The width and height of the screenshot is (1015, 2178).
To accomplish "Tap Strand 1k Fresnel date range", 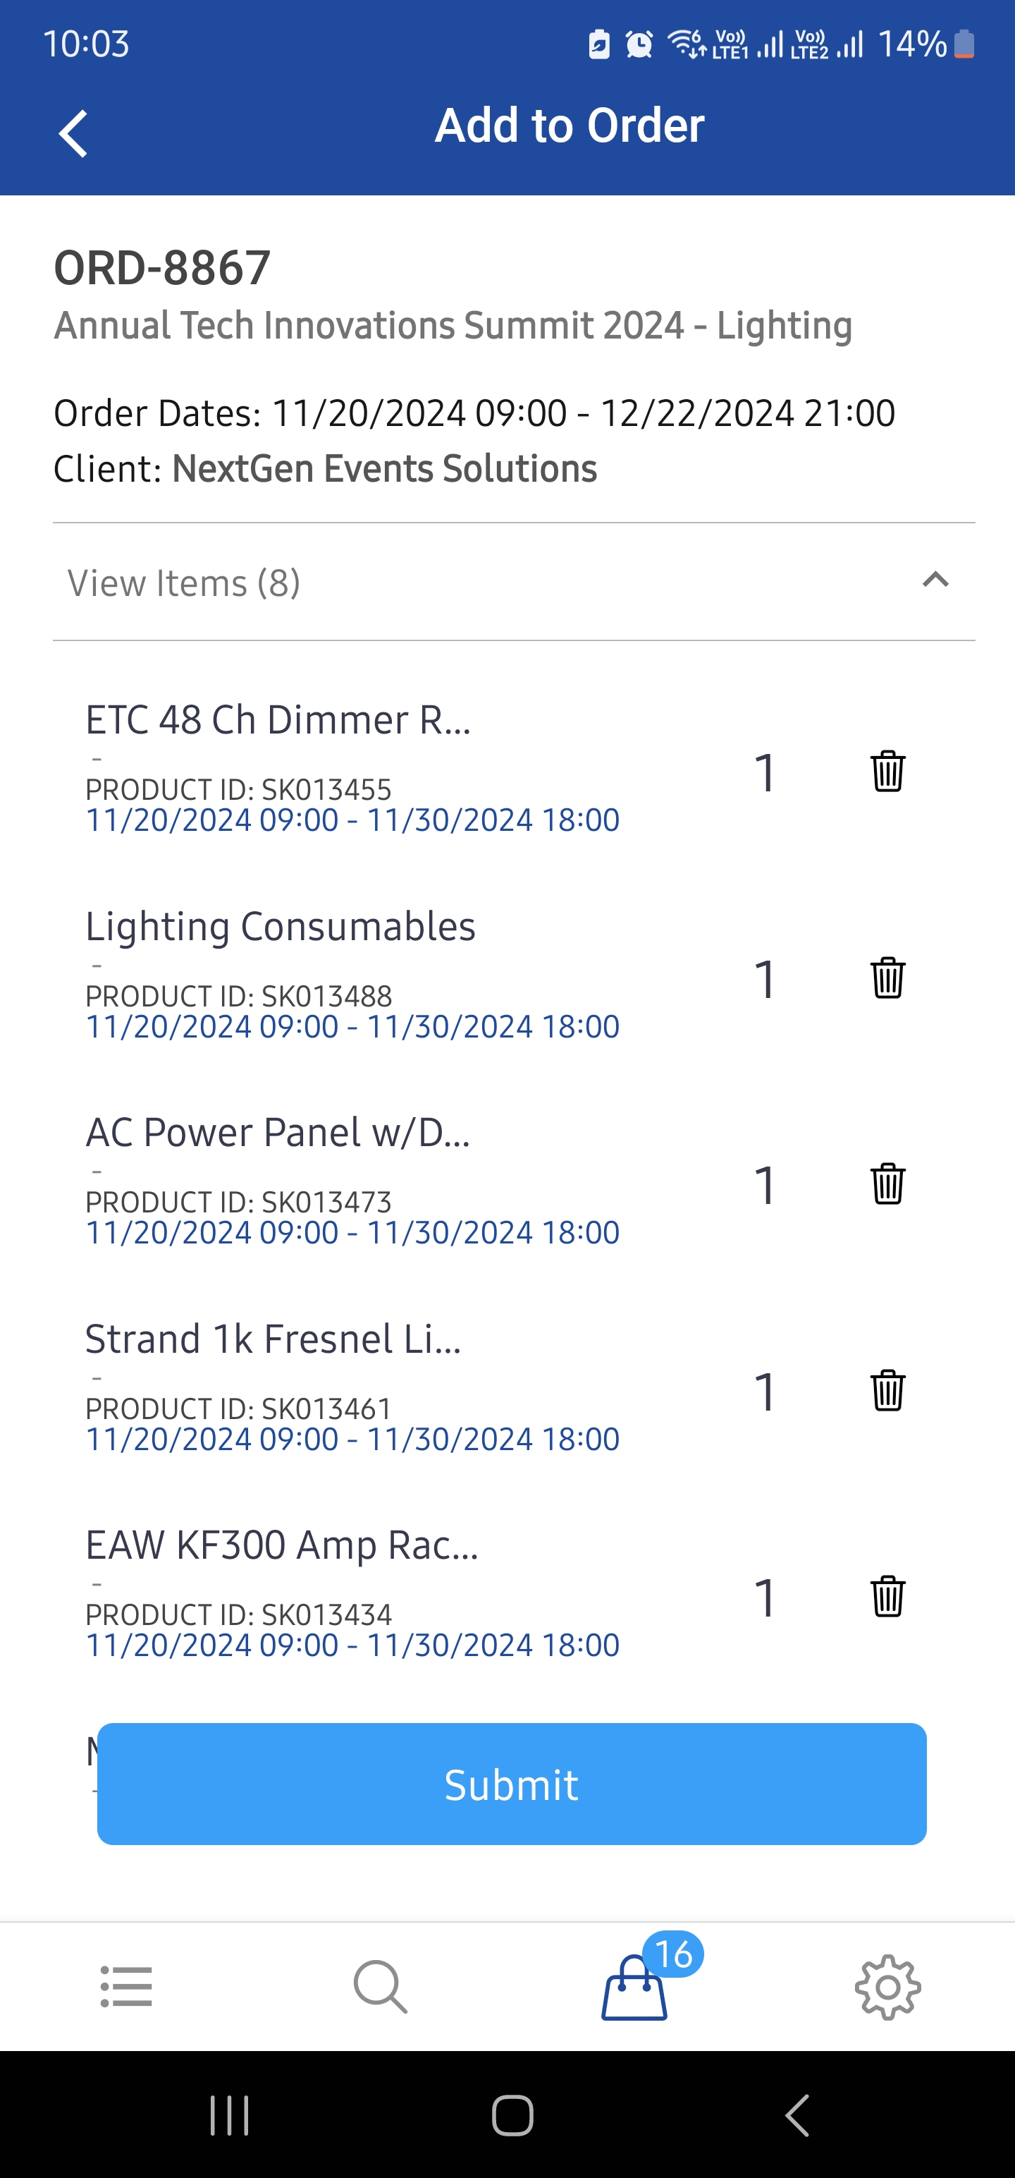I will [352, 1439].
